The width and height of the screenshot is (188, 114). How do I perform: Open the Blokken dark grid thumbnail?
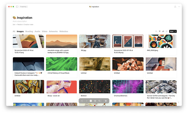(95, 87)
